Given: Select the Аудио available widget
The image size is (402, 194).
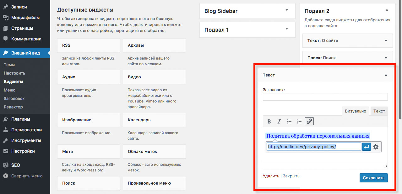Looking at the screenshot, I should pyautogui.click(x=89, y=77).
